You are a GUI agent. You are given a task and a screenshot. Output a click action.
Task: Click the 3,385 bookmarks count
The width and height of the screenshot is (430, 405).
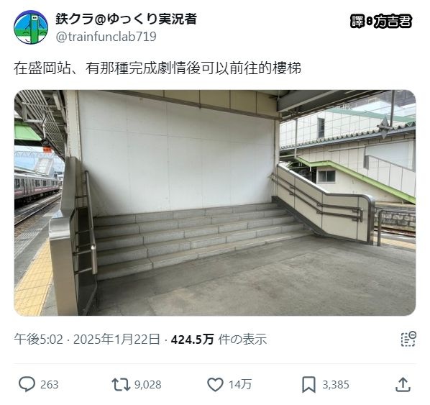(x=336, y=385)
